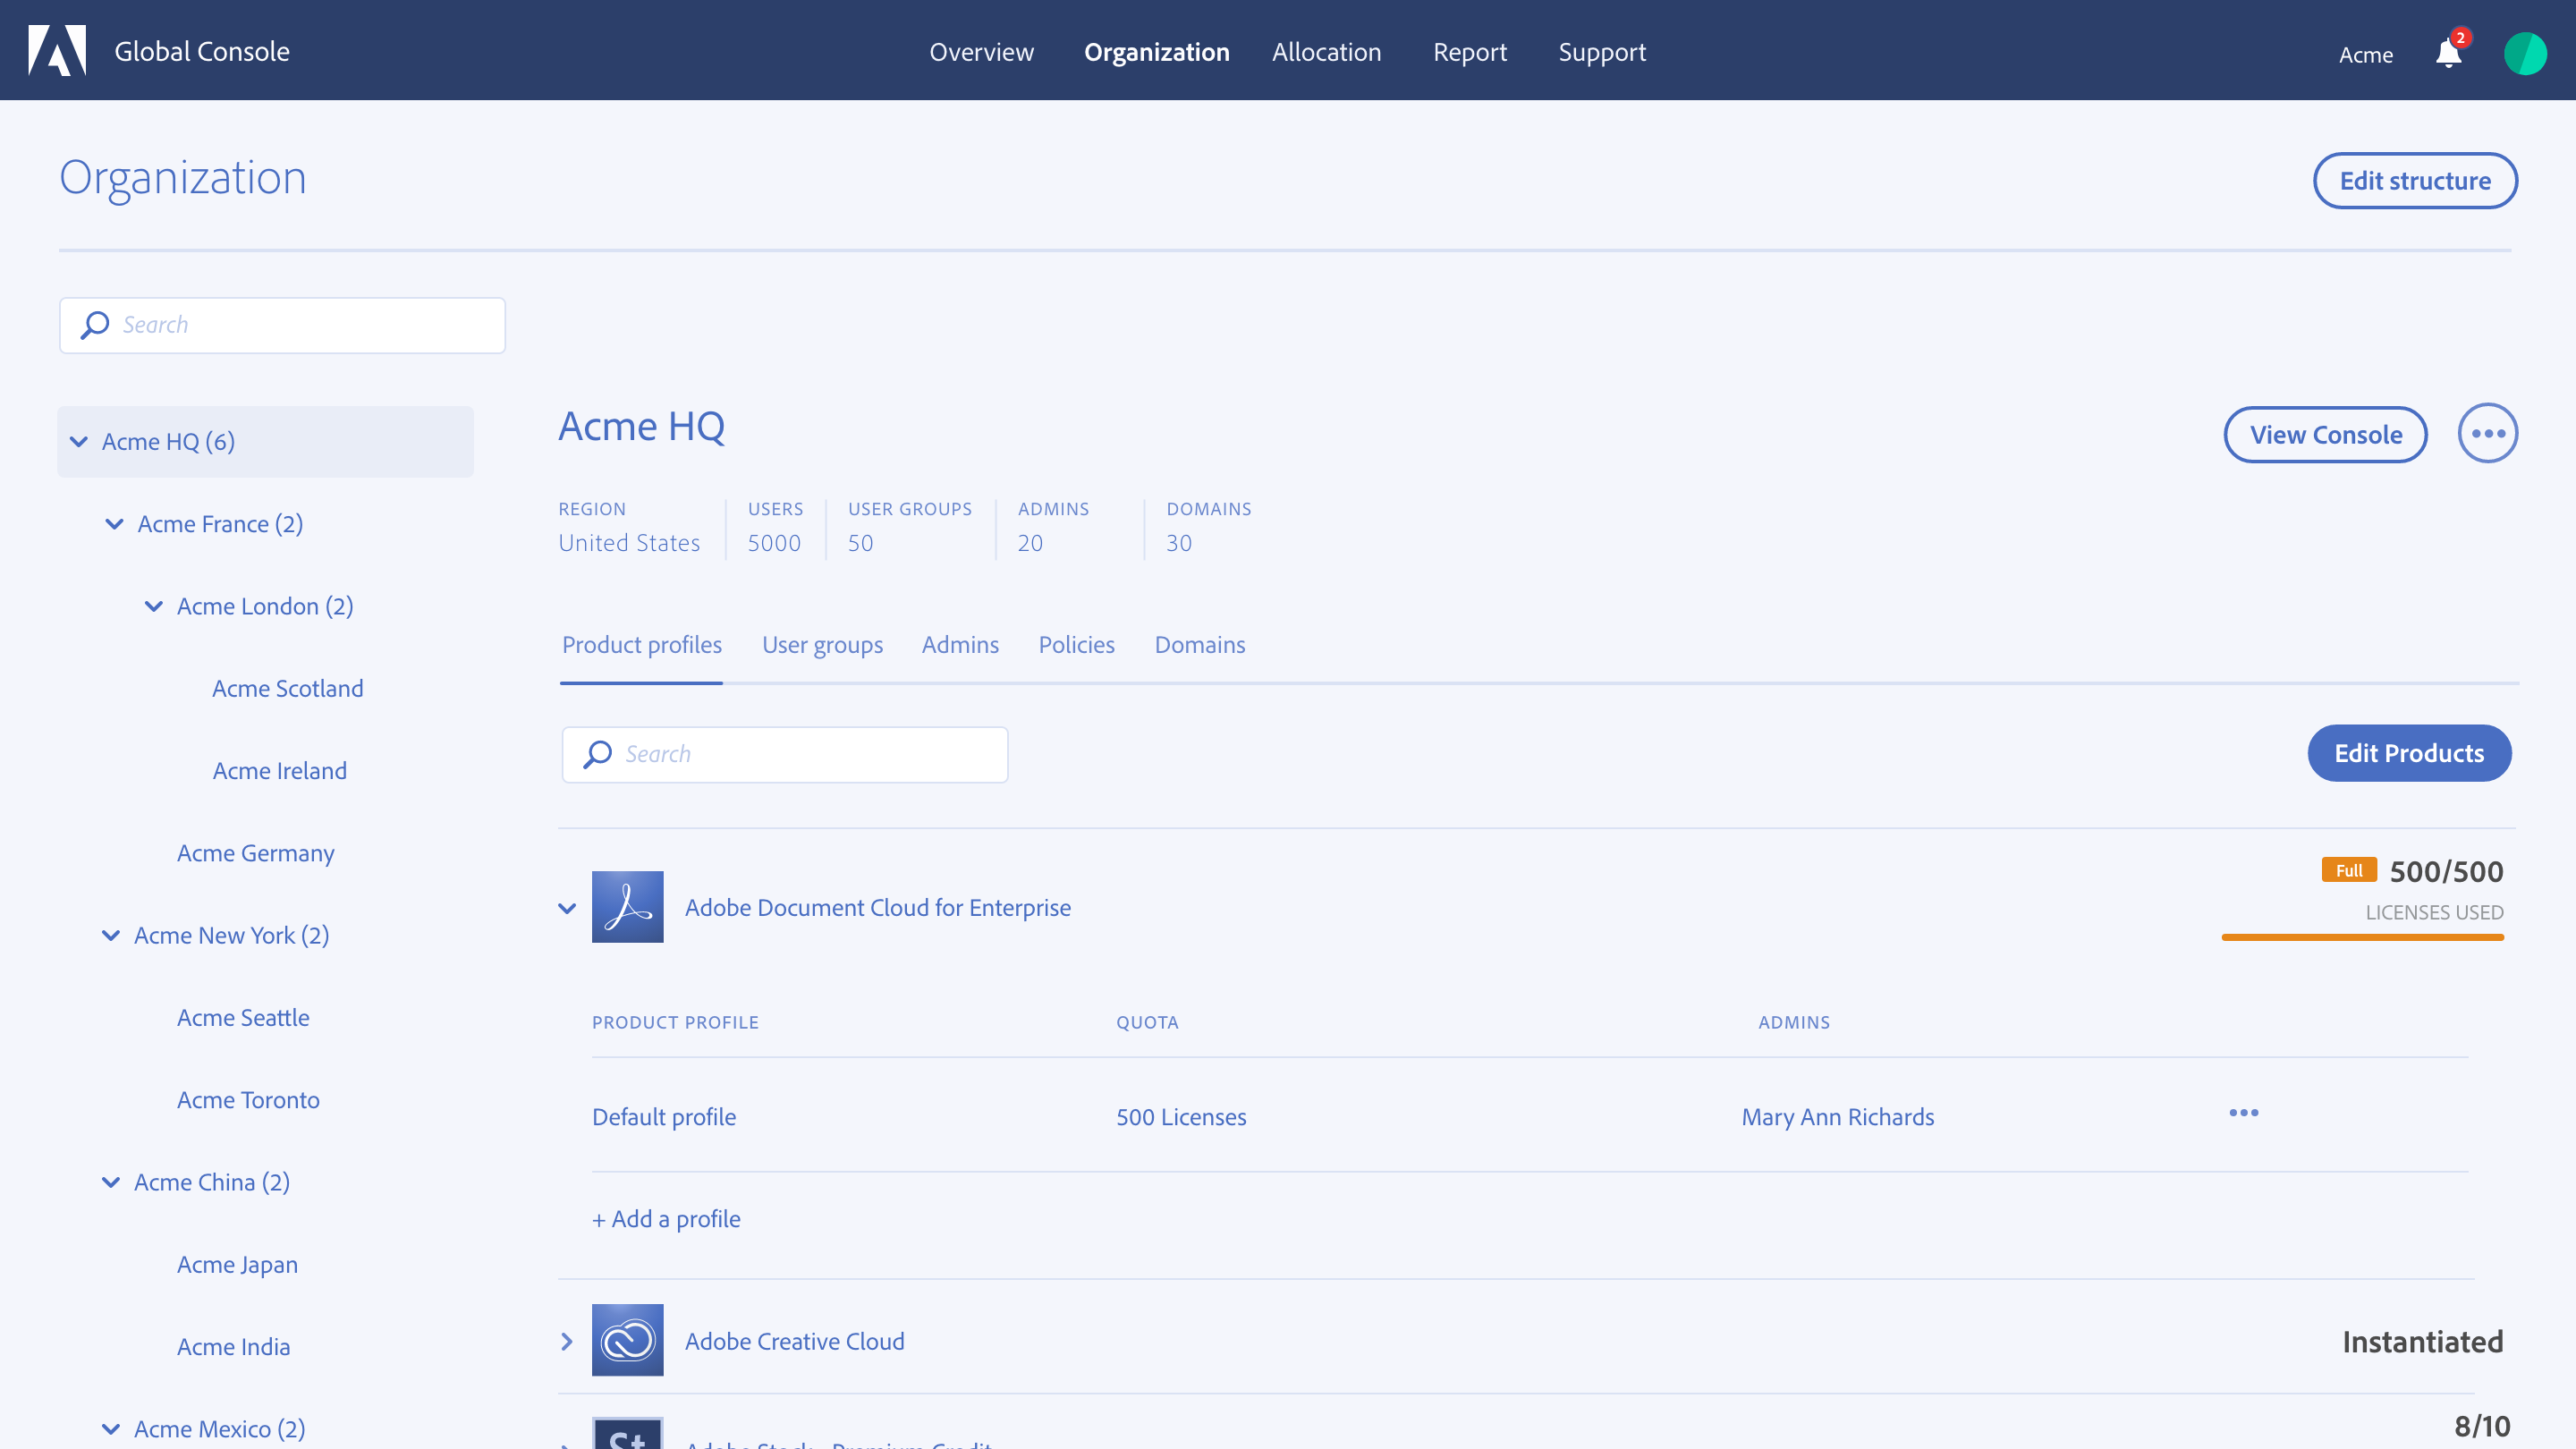Expand the Adobe Creative Cloud section
2576x1449 pixels.
click(x=567, y=1341)
